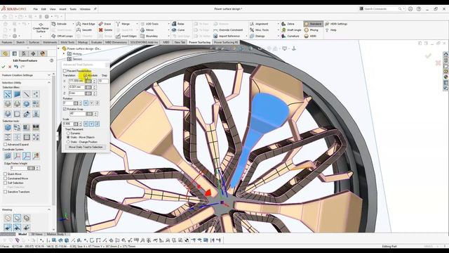449x253 pixels.
Task: Click Create Planar Surface tool
Action: coord(41,28)
